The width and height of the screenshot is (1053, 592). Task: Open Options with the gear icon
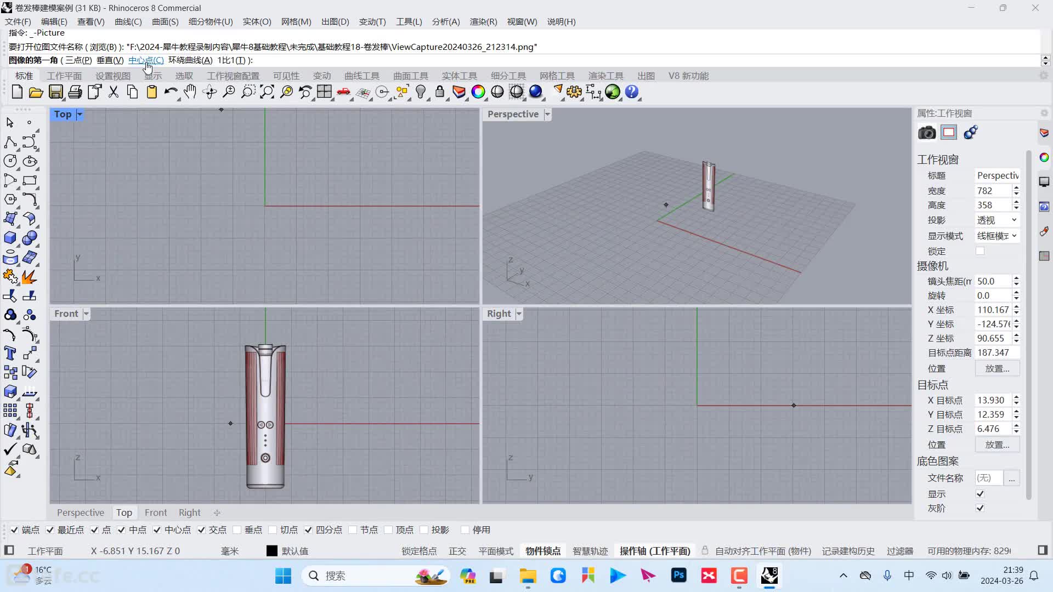click(x=574, y=92)
